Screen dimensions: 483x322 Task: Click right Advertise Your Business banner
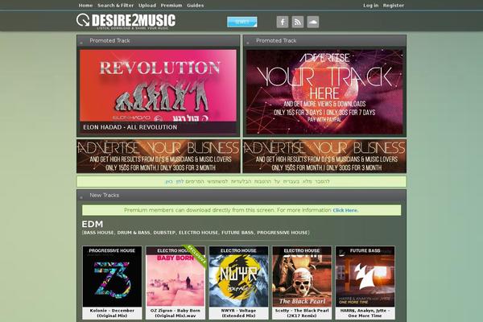pos(324,156)
